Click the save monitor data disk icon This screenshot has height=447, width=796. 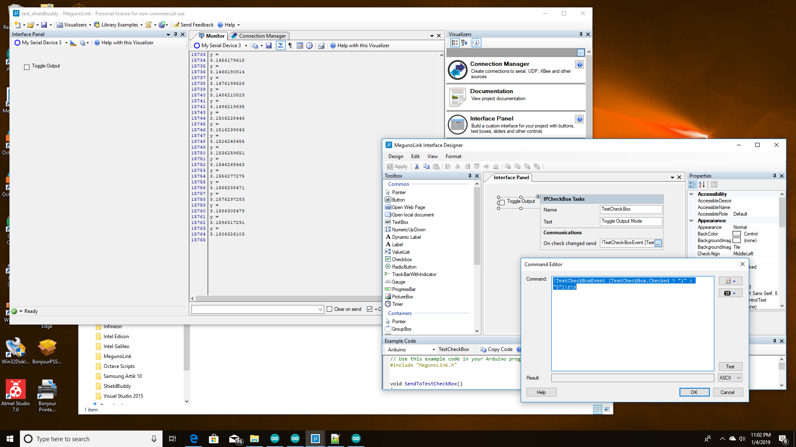269,46
